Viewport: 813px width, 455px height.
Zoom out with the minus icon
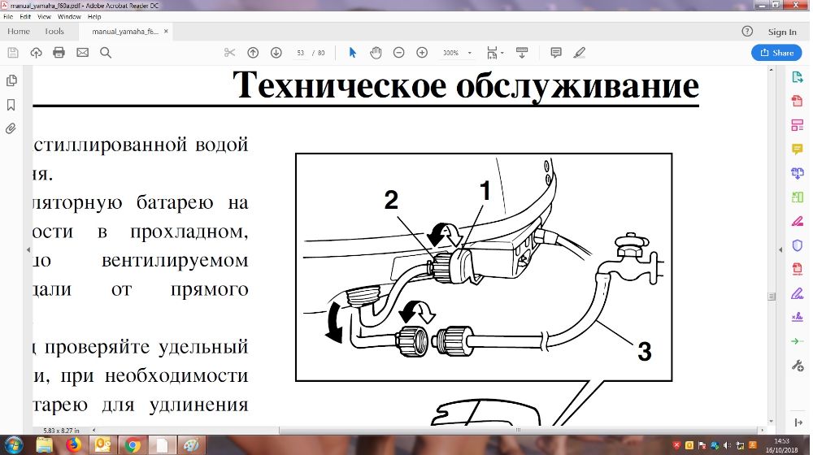coord(398,53)
